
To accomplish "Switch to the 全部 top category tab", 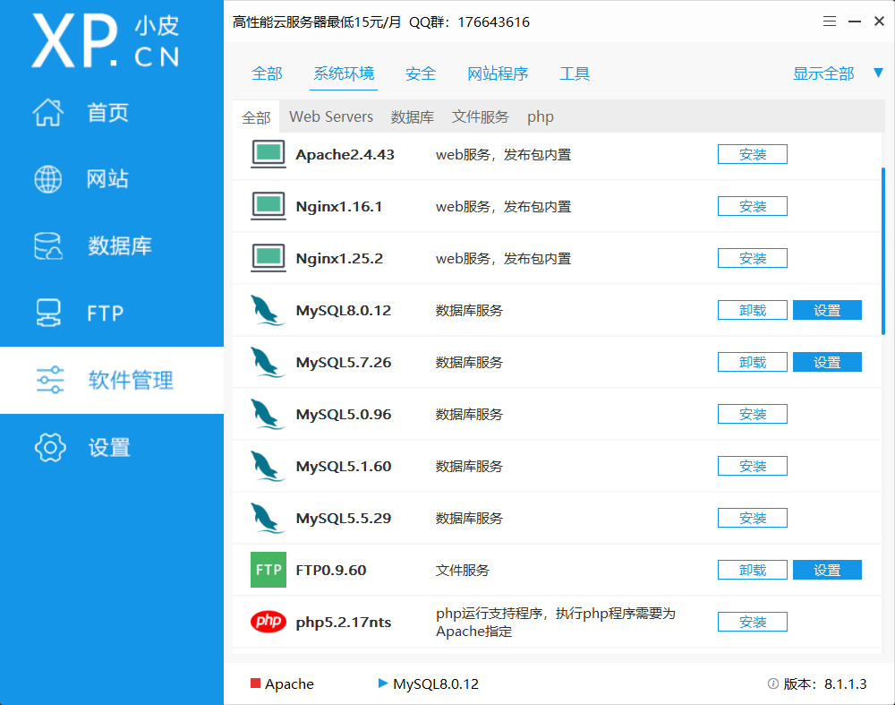I will pos(267,73).
